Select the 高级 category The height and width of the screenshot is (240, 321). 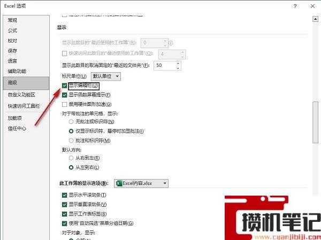[26, 83]
